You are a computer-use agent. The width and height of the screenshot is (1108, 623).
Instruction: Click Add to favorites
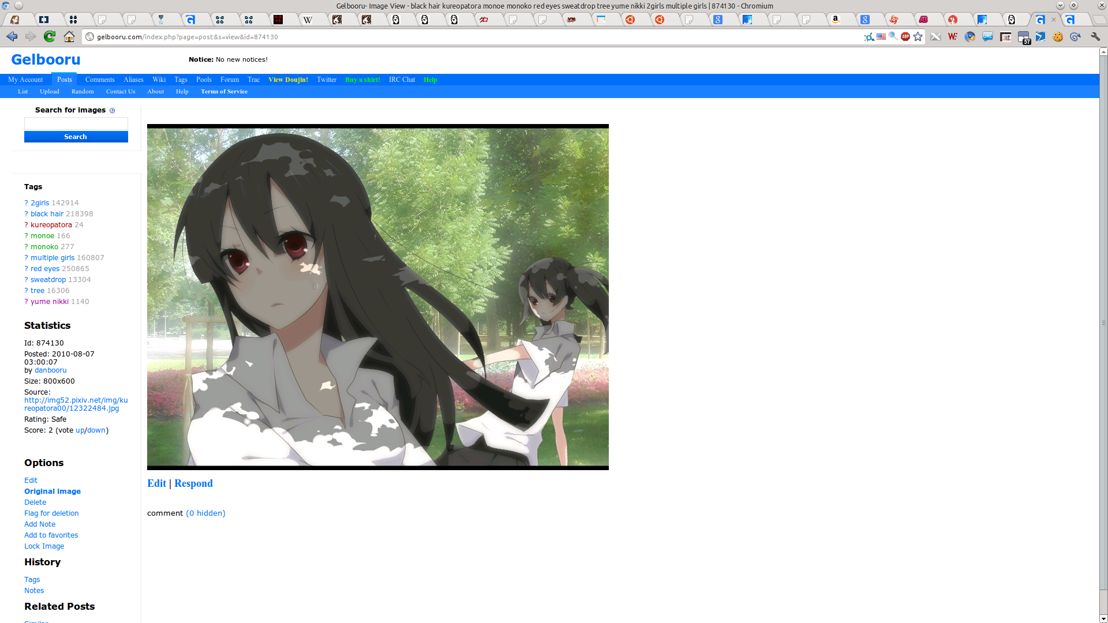click(51, 535)
